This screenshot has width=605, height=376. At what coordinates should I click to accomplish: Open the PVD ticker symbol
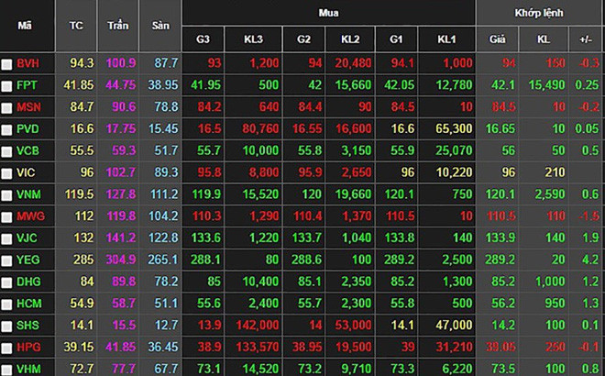tap(27, 130)
